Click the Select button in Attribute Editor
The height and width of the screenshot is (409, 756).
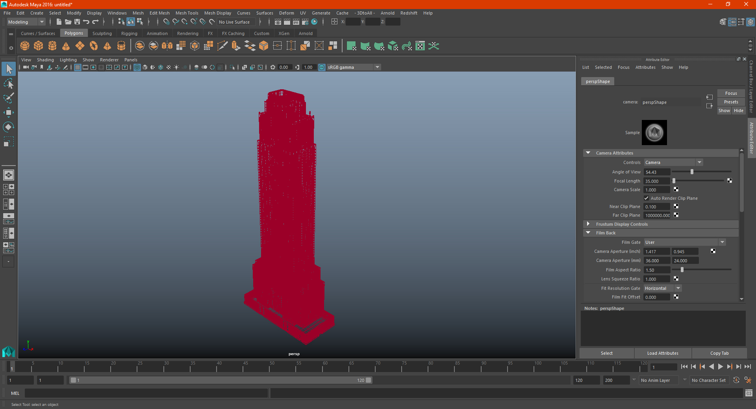[x=606, y=353]
